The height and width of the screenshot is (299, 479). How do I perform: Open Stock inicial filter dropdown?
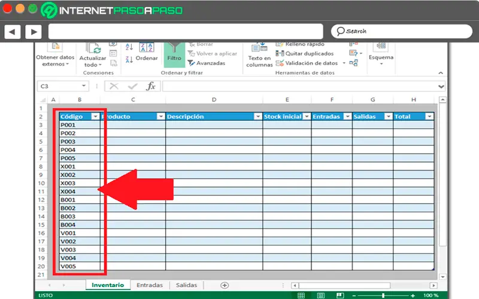pos(307,117)
